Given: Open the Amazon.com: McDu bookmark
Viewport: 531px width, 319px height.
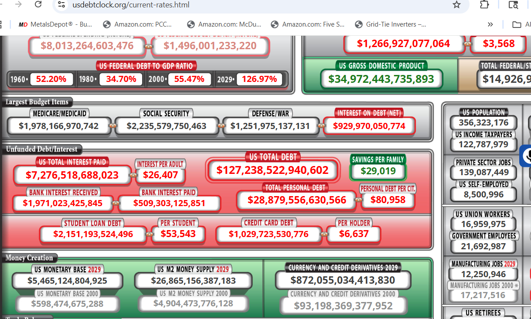Looking at the screenshot, I should pyautogui.click(x=224, y=24).
